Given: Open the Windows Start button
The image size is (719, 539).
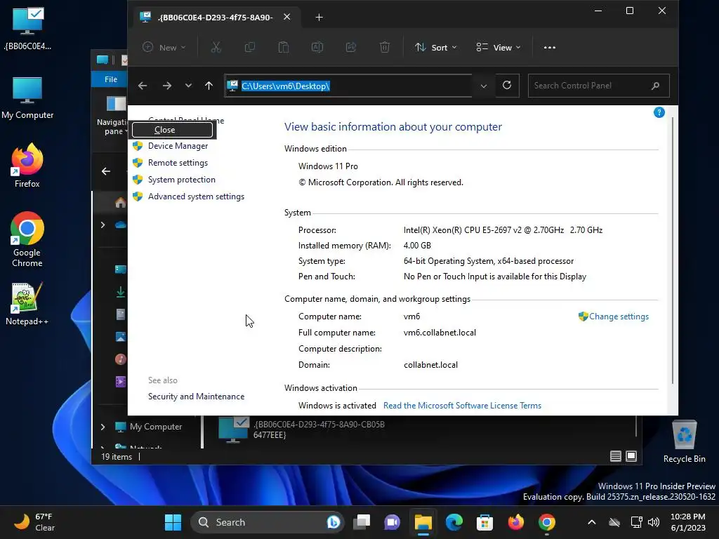Looking at the screenshot, I should (173, 522).
